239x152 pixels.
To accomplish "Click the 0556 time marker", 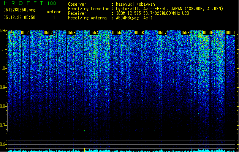I will (139, 33).
